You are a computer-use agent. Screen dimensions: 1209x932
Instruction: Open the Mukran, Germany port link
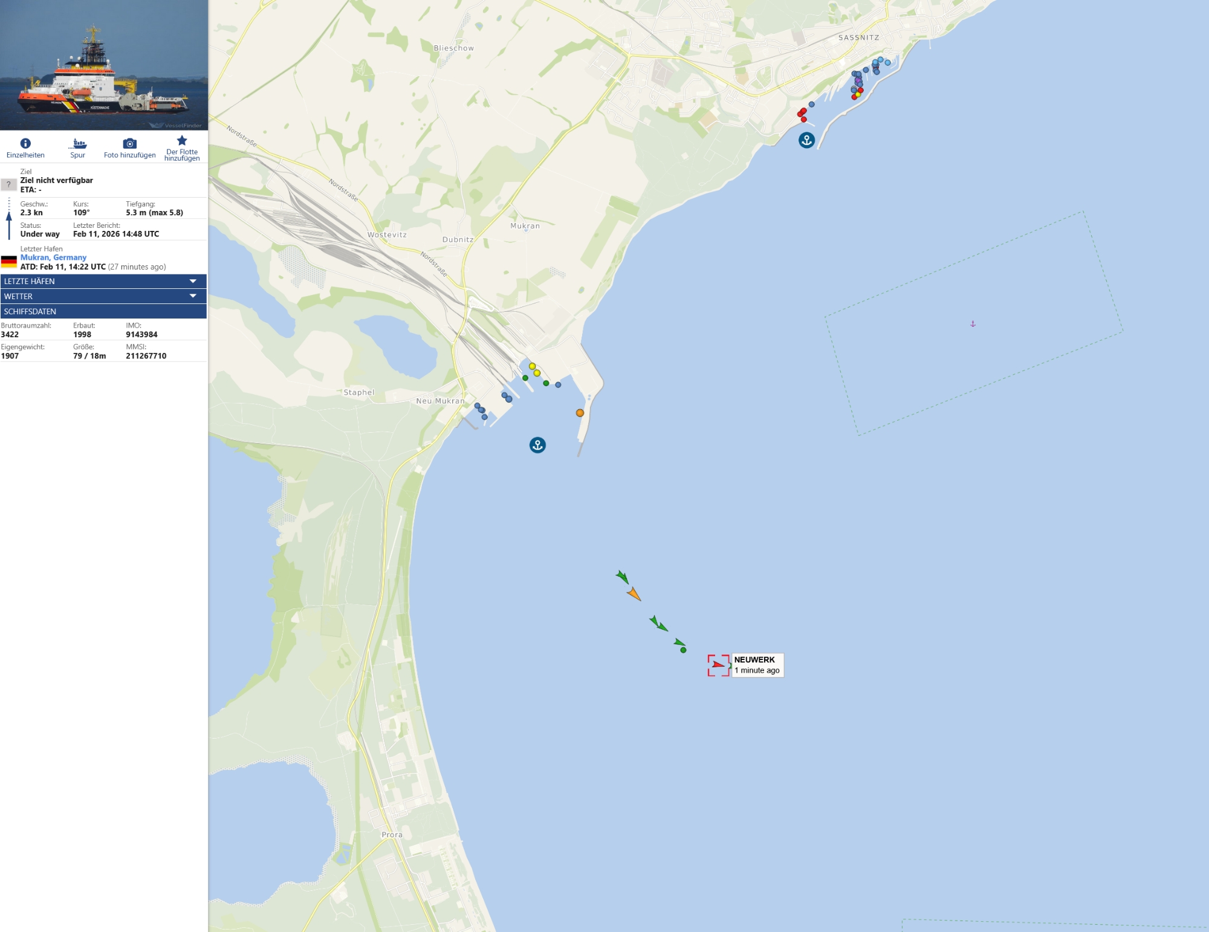(53, 257)
